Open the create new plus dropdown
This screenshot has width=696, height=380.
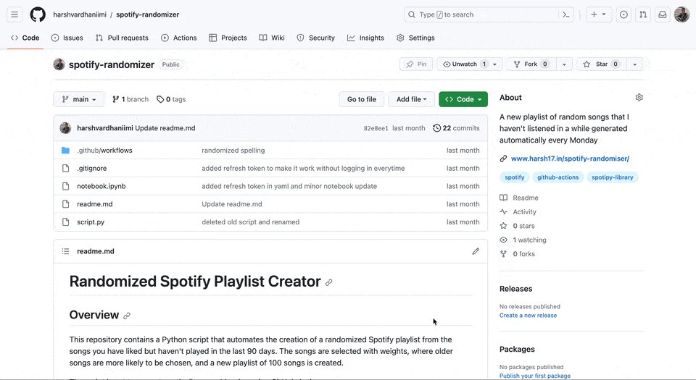[x=599, y=14]
